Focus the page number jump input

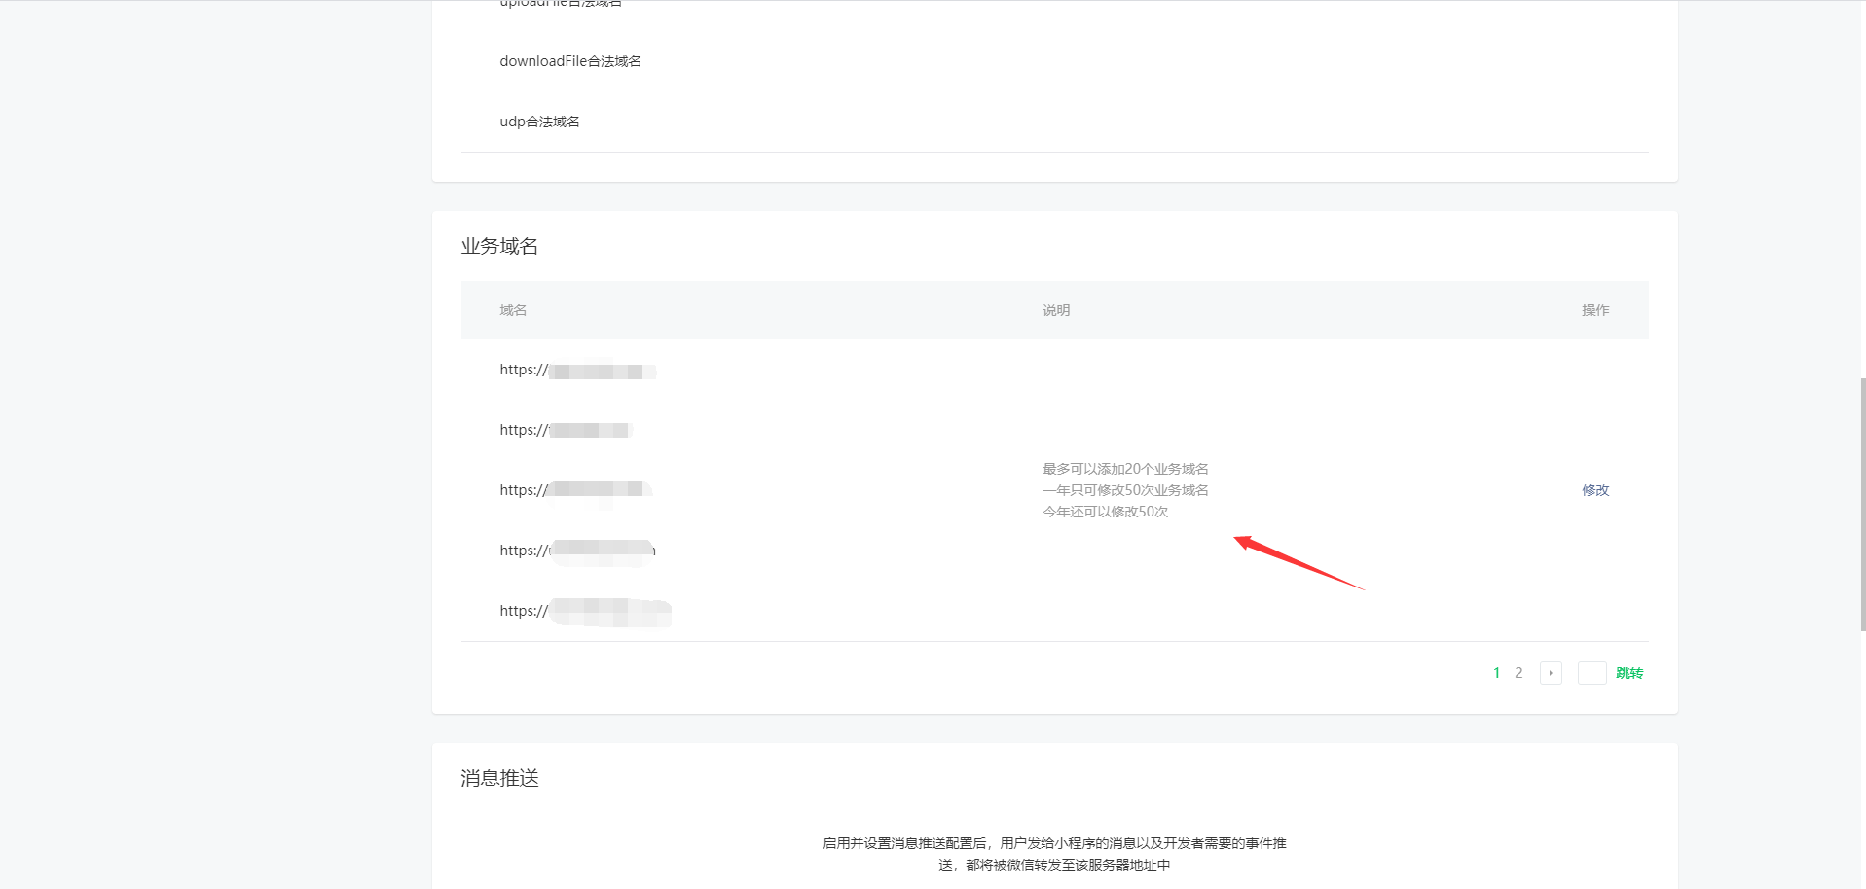pyautogui.click(x=1592, y=673)
